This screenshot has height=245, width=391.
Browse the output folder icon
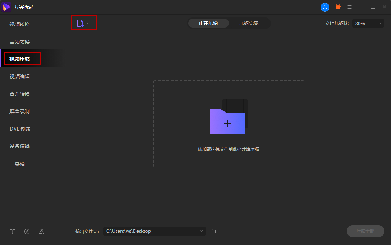pos(213,231)
